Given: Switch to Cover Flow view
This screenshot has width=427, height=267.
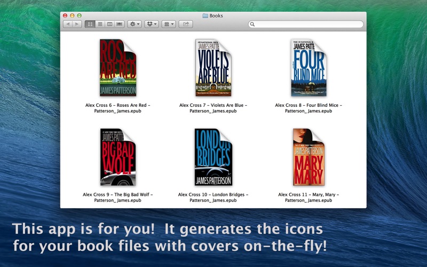Looking at the screenshot, I should (119, 24).
